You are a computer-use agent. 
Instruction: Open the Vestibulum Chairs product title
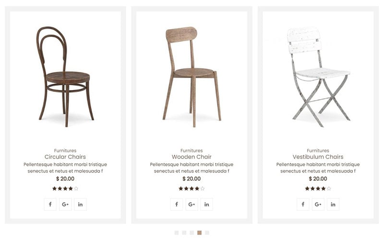(x=318, y=157)
